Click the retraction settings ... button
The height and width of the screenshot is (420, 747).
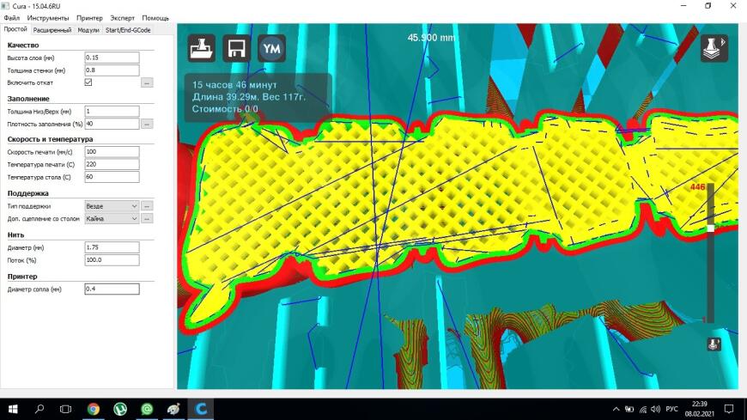click(x=147, y=83)
